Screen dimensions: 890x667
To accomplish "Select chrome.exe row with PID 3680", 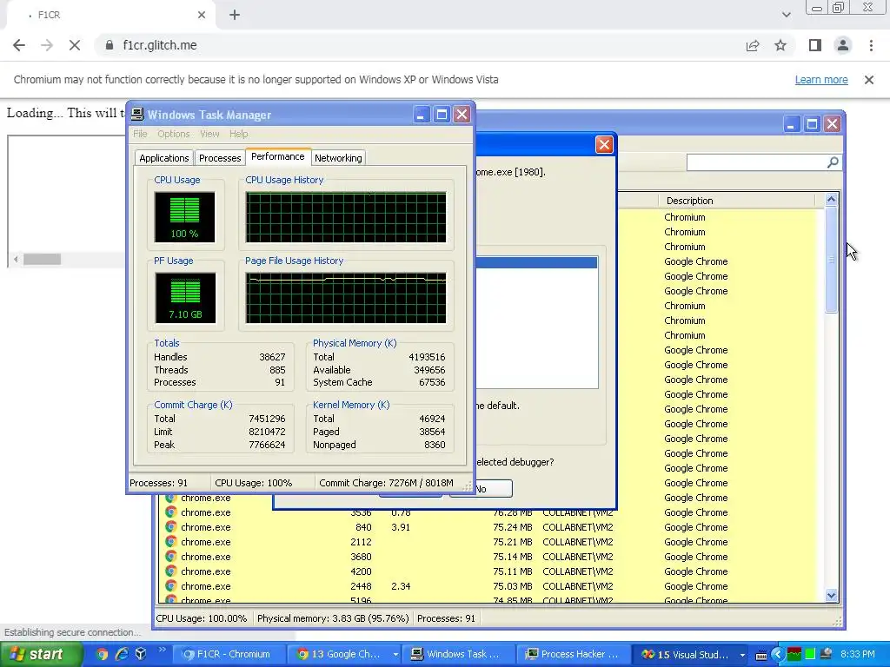I will [x=492, y=557].
